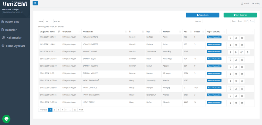The height and width of the screenshot is (125, 262).
Task: Go to page 2 of the table
Action: coord(54,110)
